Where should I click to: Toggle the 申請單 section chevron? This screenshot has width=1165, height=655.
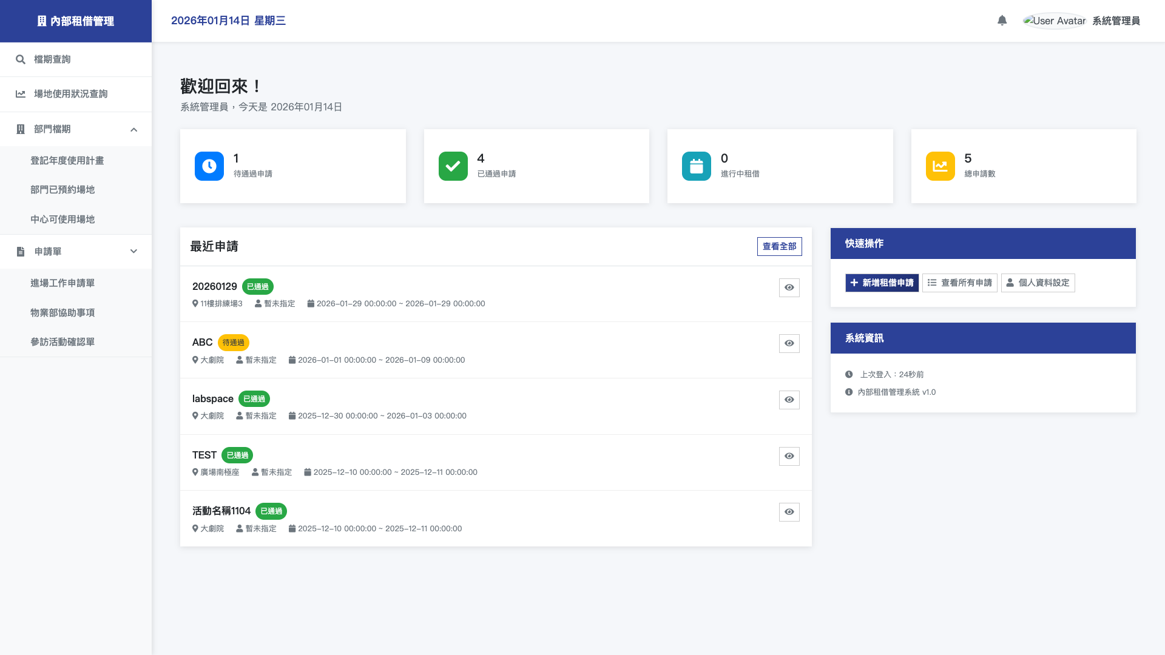(x=133, y=252)
